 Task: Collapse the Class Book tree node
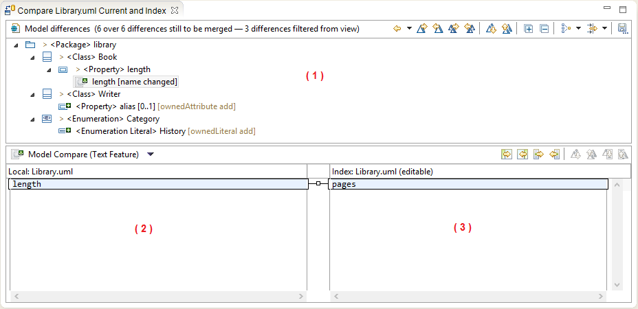point(32,57)
